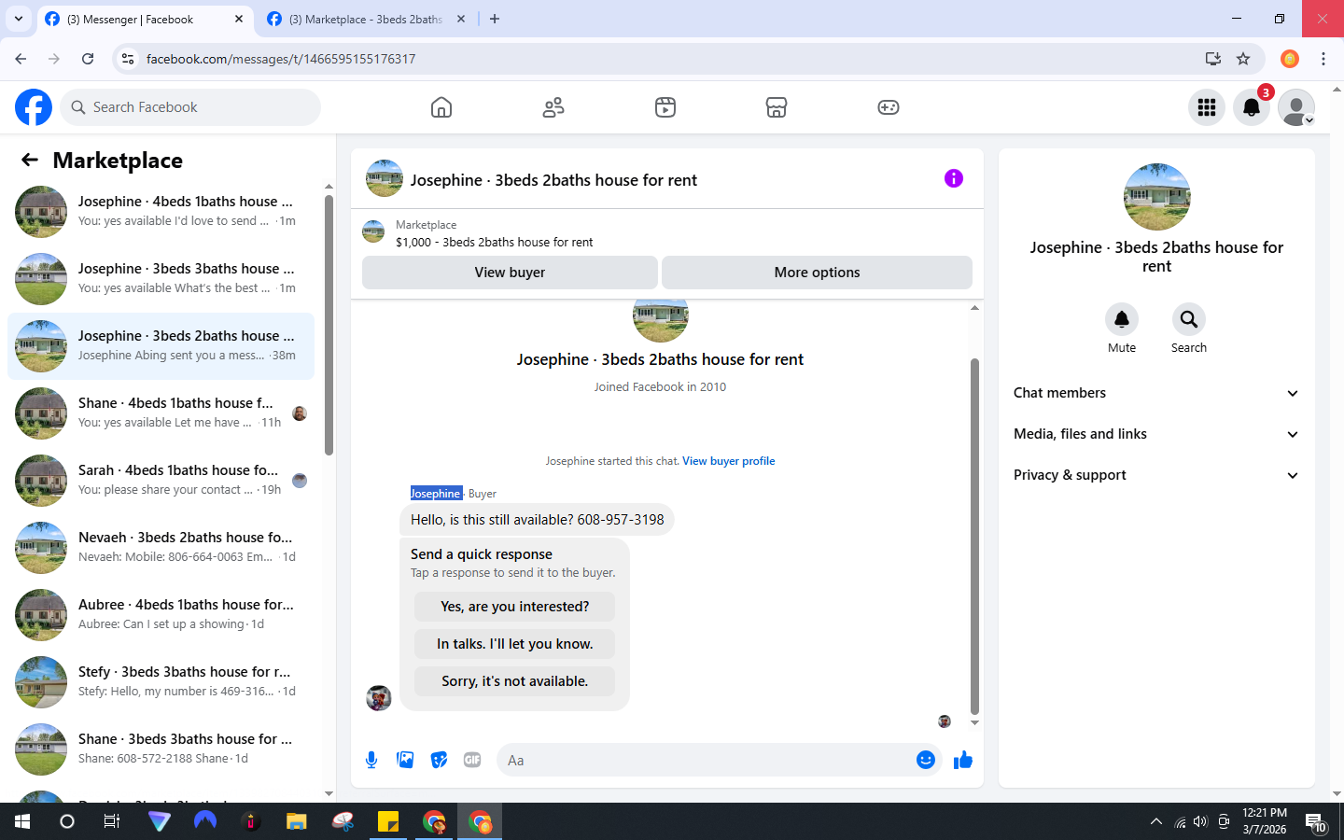Open Facebook Home from the top navigation

point(441,107)
